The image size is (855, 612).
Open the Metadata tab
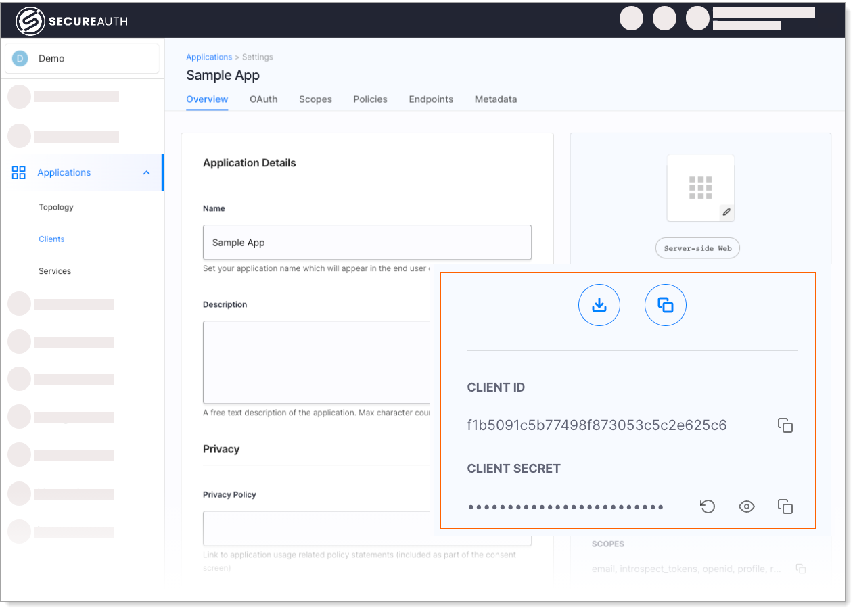(x=496, y=99)
